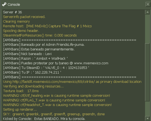Select the Razon 'Aimbot + WallHack' line
151x121 pixels.
[35, 59]
